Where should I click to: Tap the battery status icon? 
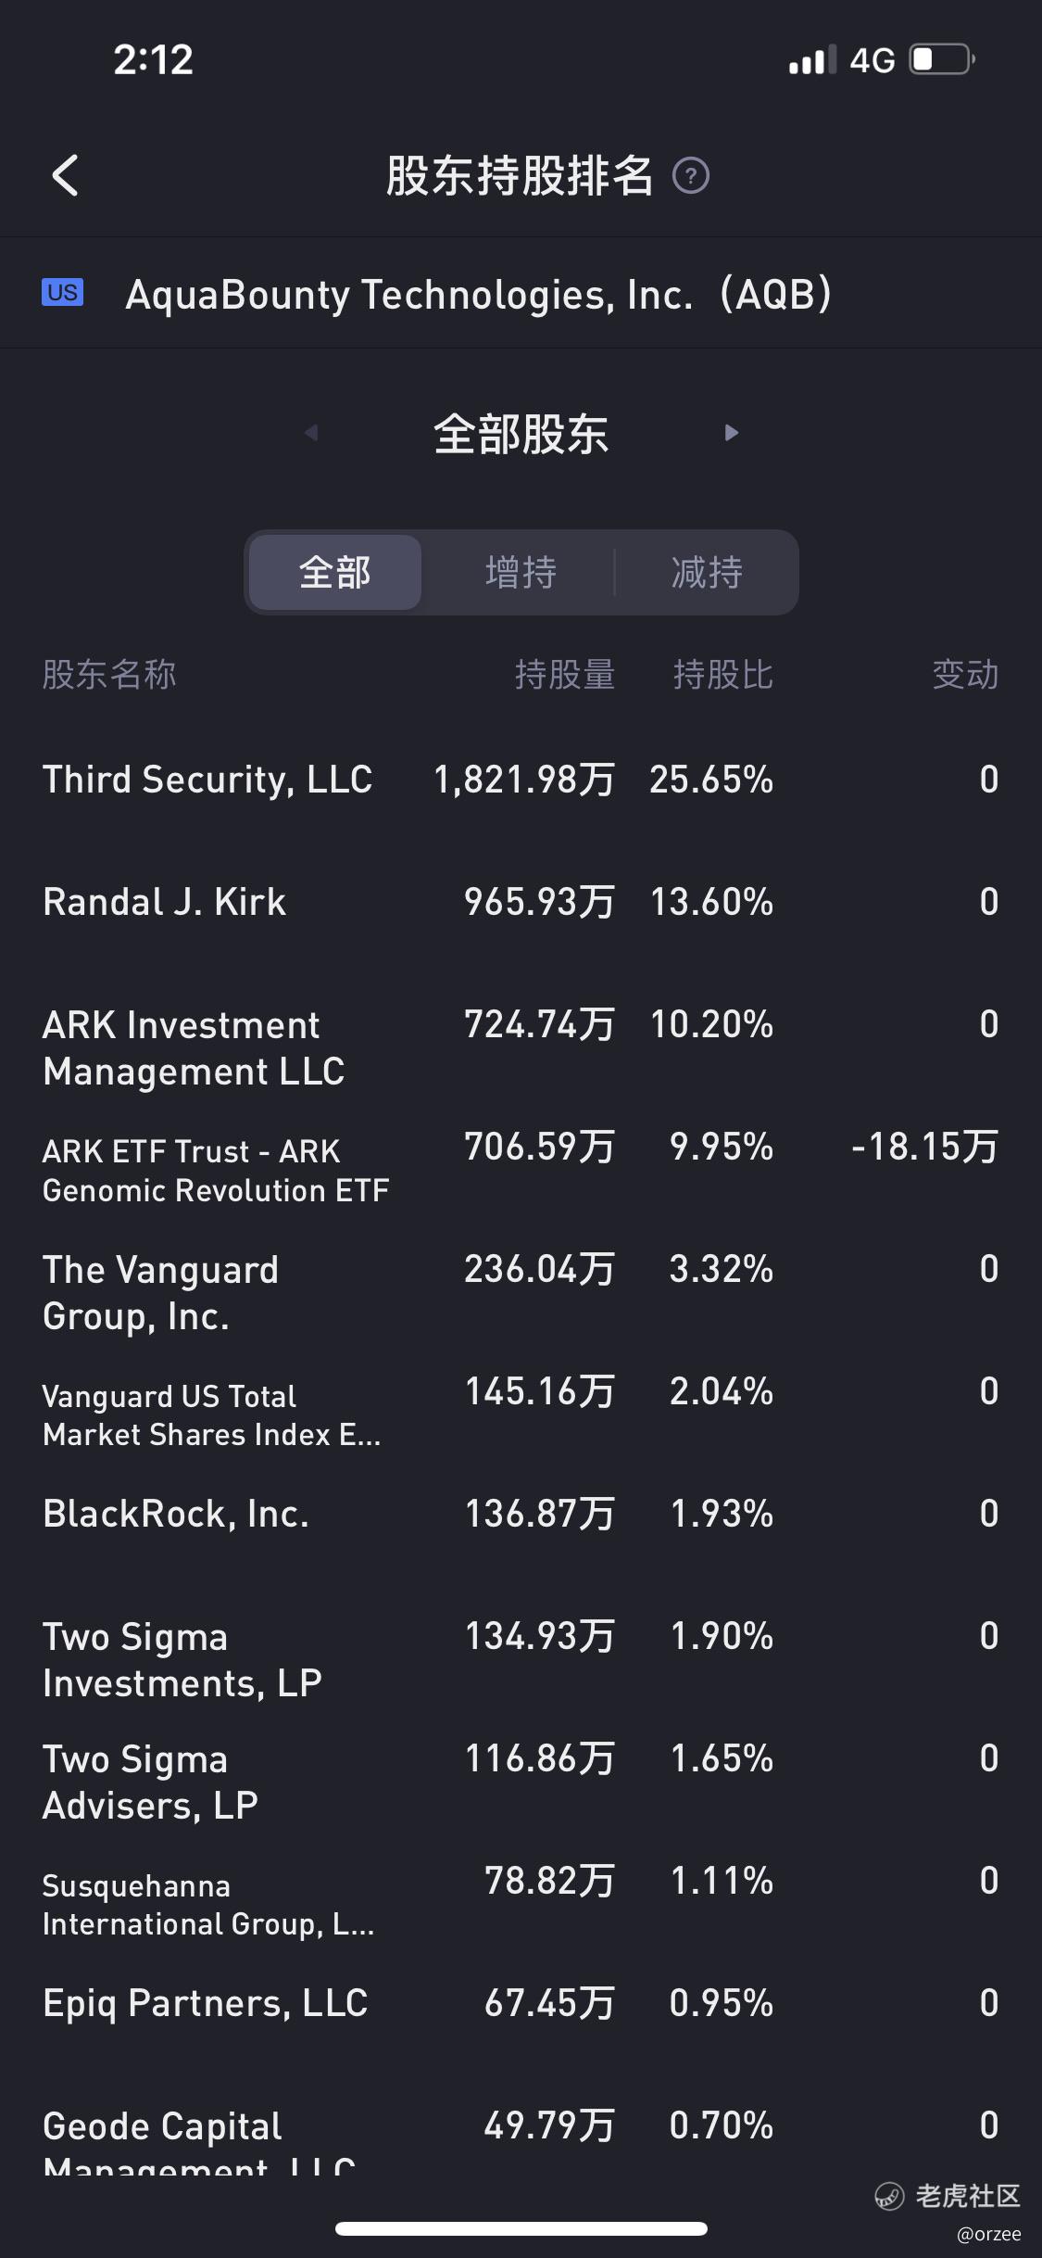[x=942, y=60]
